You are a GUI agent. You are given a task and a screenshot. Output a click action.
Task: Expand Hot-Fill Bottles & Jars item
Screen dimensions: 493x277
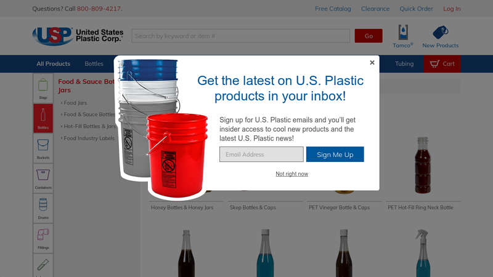pyautogui.click(x=89, y=126)
